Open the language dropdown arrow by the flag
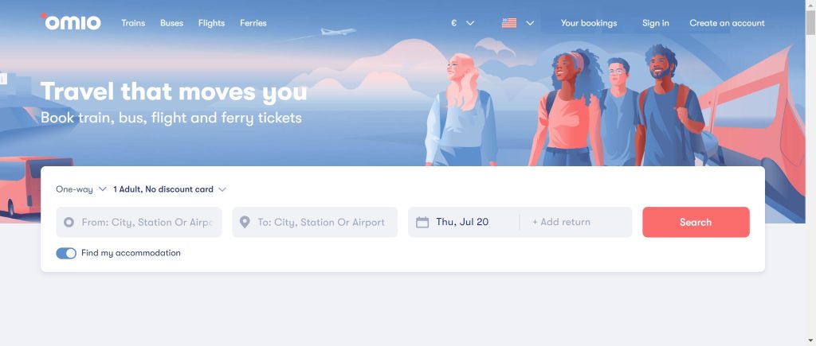Screen dimensions: 816x346 (x=530, y=23)
